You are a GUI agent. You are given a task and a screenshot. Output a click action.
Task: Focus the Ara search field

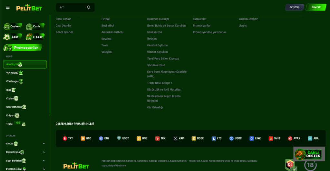point(75,7)
